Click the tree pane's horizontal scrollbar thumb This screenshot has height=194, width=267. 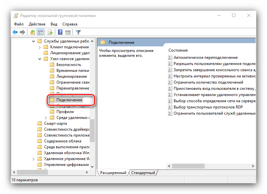(32, 172)
